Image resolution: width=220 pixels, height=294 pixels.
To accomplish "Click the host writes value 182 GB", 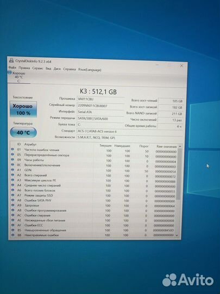I will click(x=171, y=107).
